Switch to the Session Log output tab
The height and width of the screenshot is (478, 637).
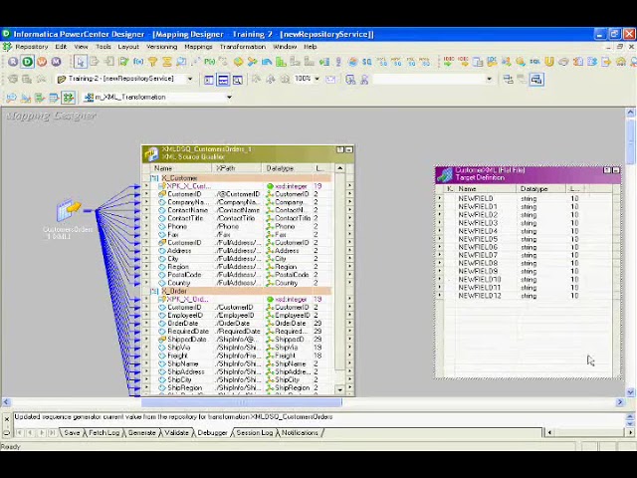(255, 433)
